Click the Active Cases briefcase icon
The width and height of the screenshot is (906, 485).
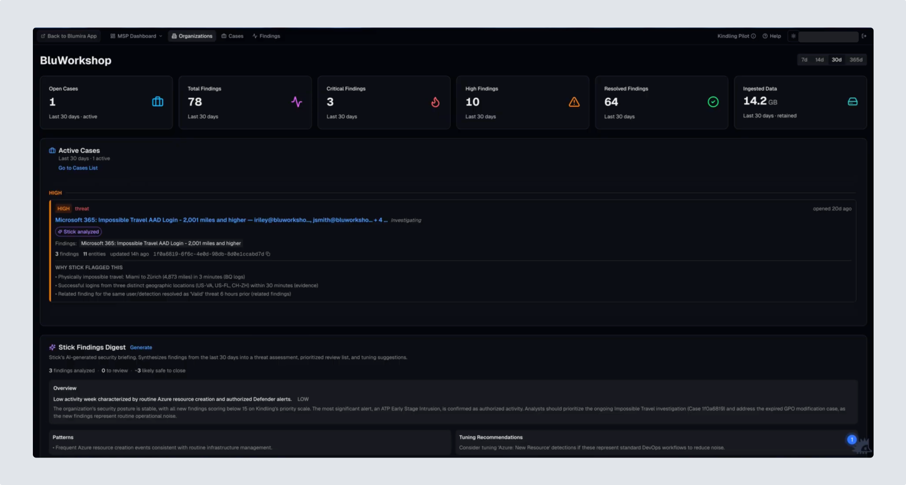52,151
